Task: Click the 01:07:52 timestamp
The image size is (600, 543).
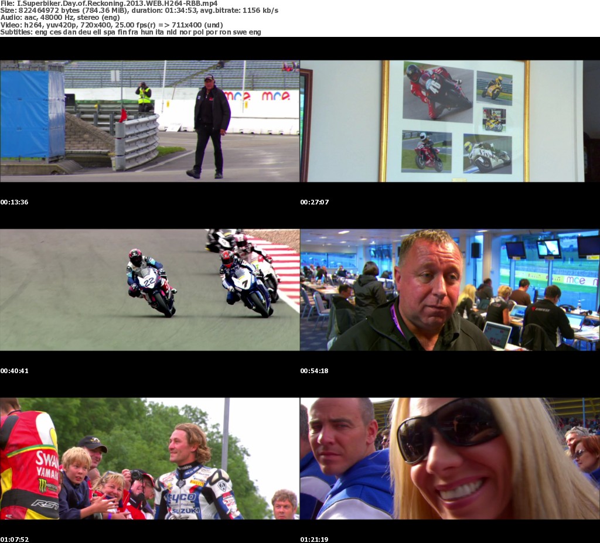Action: [15, 539]
